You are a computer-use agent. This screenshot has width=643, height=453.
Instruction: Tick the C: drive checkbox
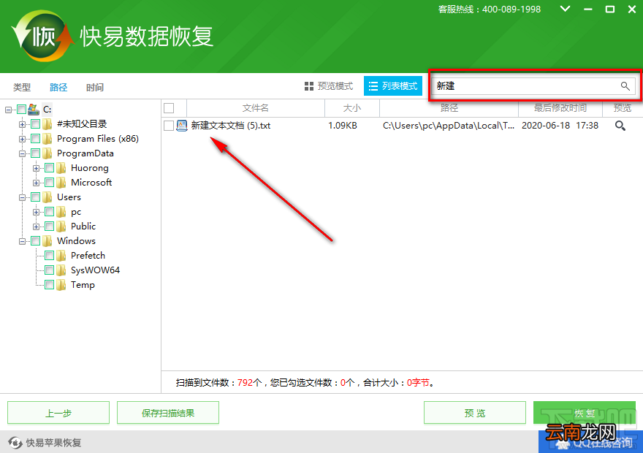21,110
